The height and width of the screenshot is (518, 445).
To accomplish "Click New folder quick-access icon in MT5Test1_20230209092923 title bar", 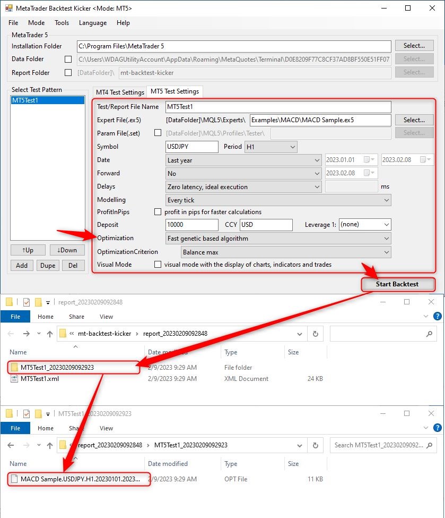I will [38, 414].
